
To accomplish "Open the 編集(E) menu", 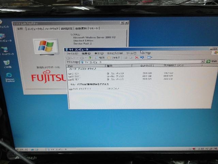I will 86,53.
